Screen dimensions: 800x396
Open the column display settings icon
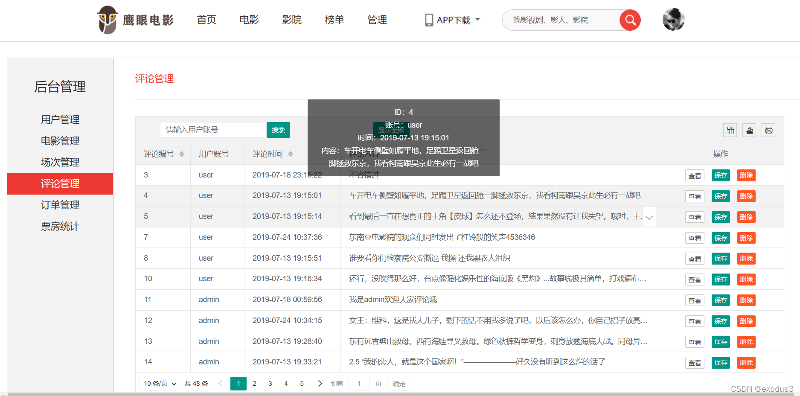click(x=730, y=130)
